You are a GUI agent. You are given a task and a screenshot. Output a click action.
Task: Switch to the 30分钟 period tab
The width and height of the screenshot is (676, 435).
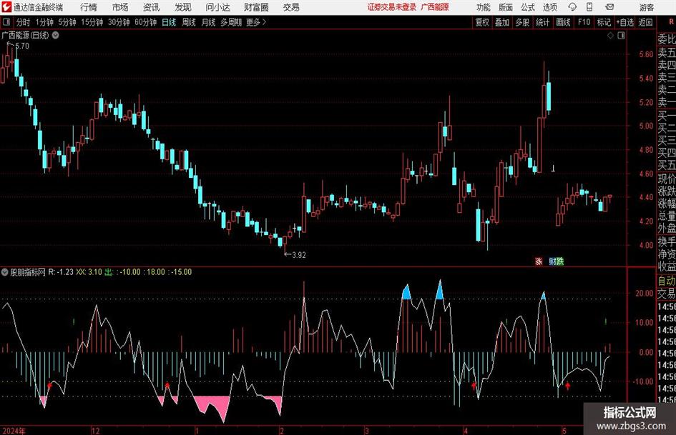click(119, 22)
